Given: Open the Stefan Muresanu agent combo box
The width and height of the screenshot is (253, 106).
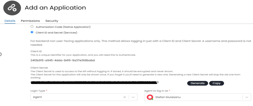Looking at the screenshot, I should [198, 97].
